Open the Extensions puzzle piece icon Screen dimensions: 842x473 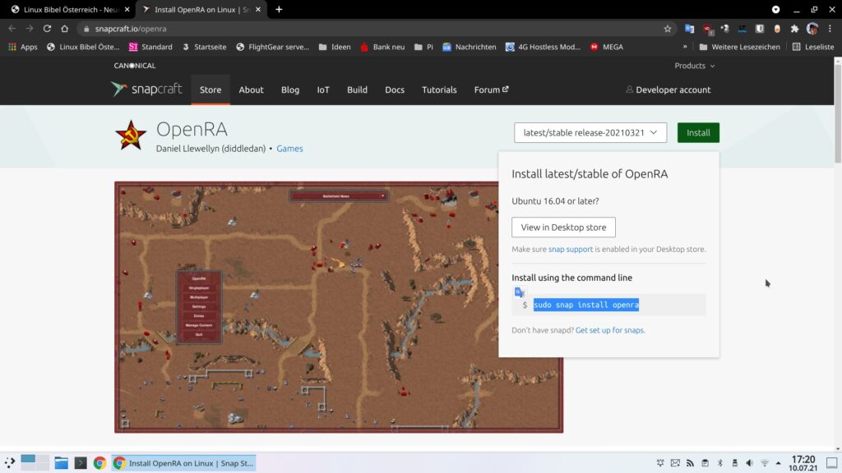pyautogui.click(x=795, y=29)
